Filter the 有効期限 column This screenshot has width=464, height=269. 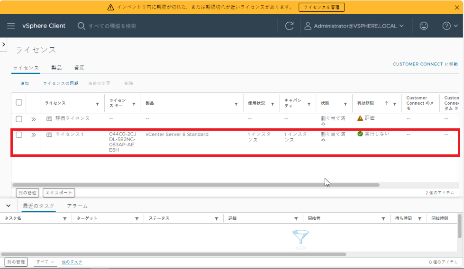tap(395, 104)
